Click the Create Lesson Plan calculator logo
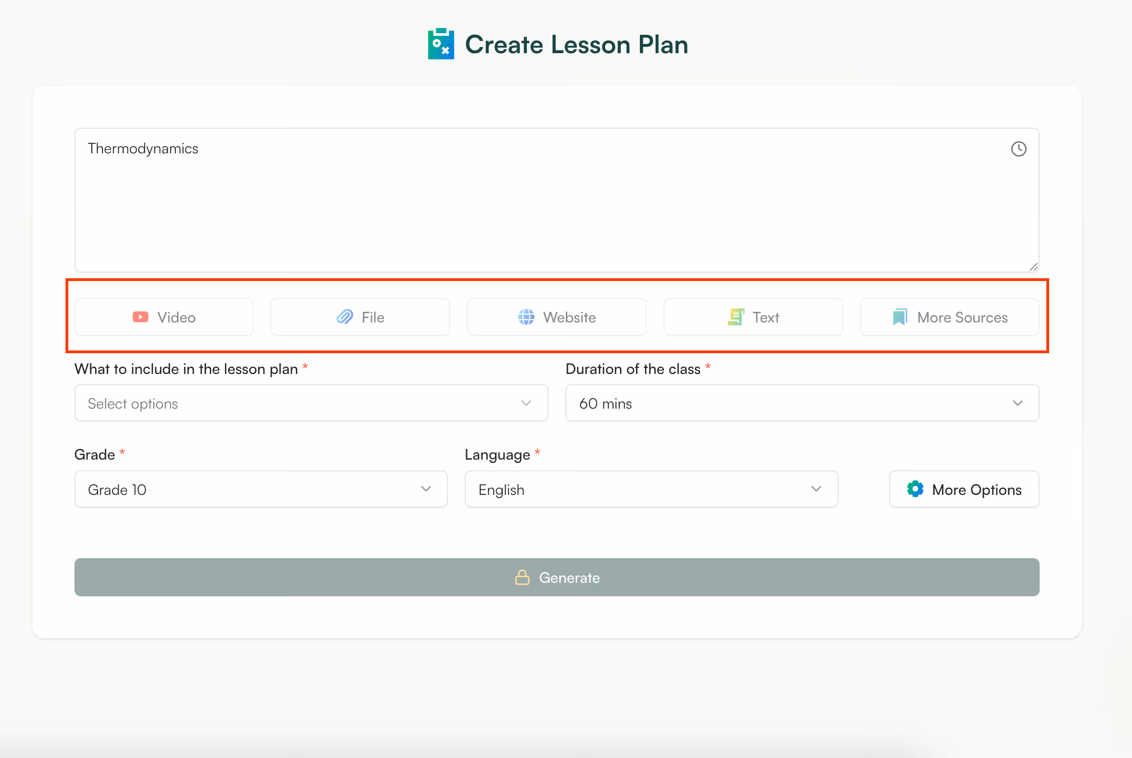Screen dimensions: 1132x758 click(442, 44)
